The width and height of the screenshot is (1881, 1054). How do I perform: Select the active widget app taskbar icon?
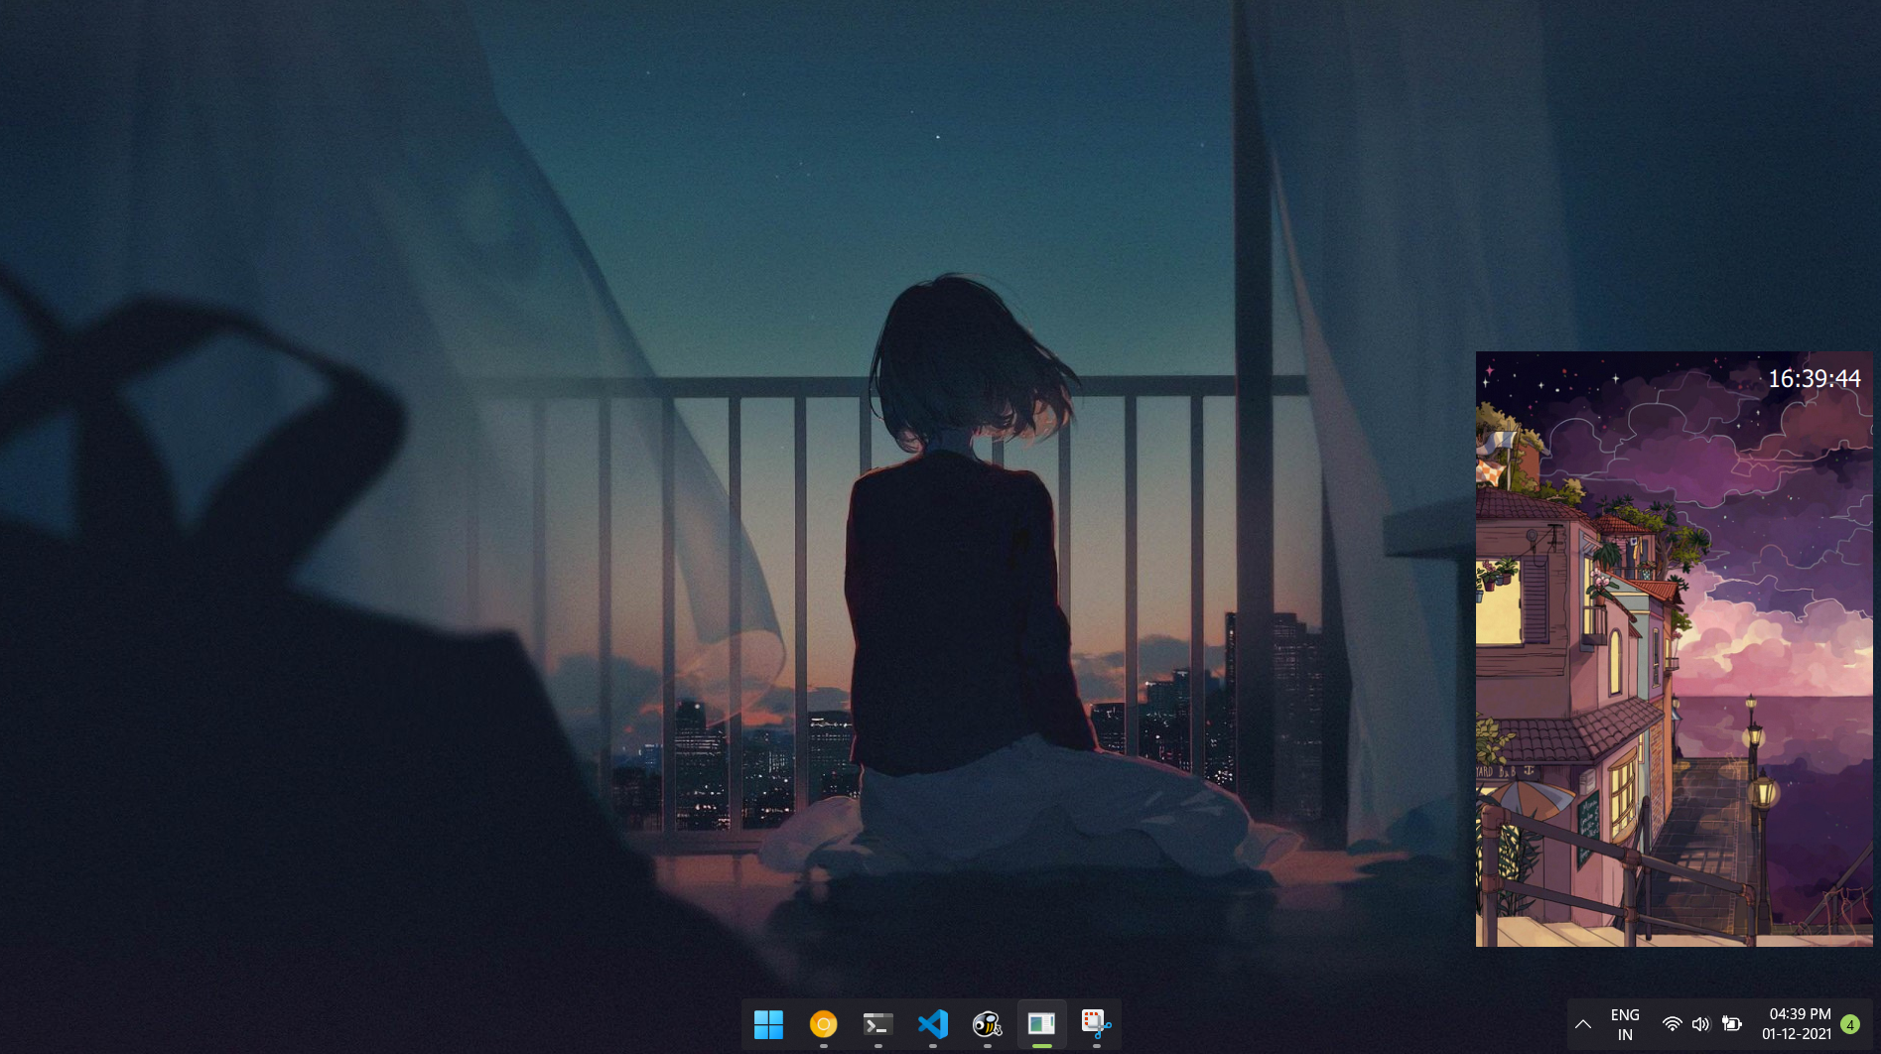coord(1041,1024)
